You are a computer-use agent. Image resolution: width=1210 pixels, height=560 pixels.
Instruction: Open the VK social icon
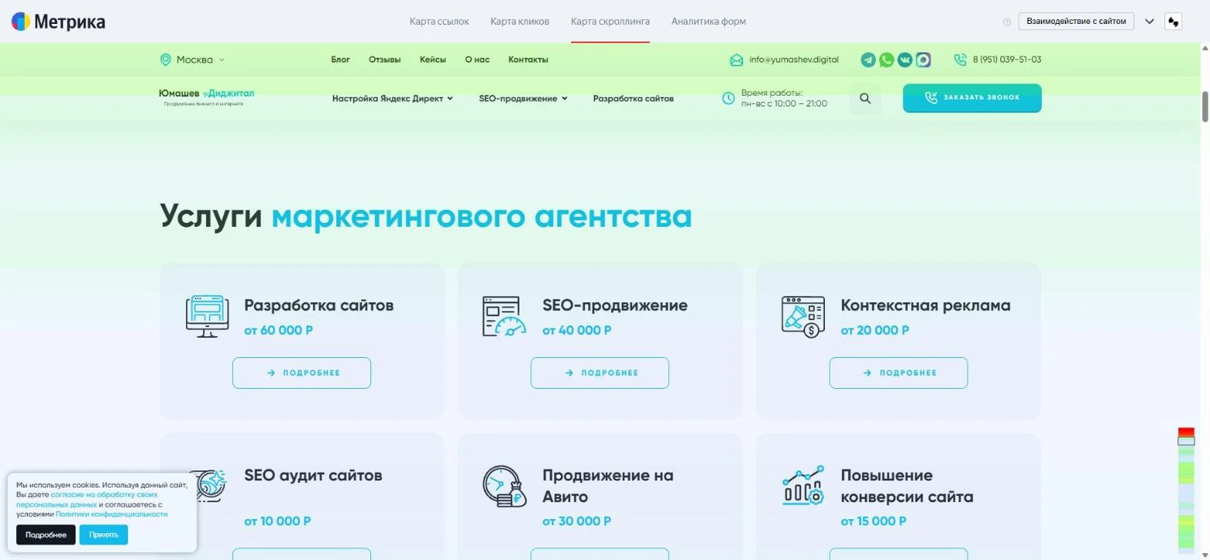tap(904, 59)
